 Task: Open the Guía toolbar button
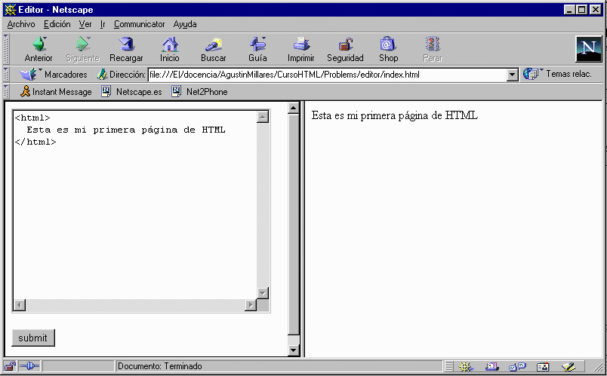pyautogui.click(x=257, y=49)
